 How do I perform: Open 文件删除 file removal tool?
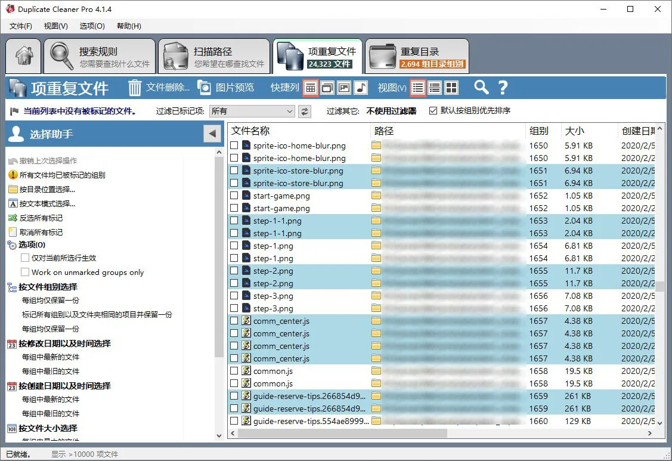(165, 87)
